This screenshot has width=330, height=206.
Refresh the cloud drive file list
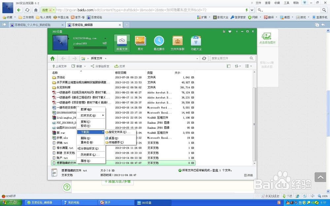204,58
